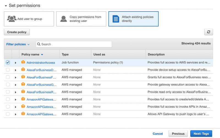Click the policy icon of the create/edit/delete API Gateway policy
Screen dimensions: 220x138
[x=23, y=99]
